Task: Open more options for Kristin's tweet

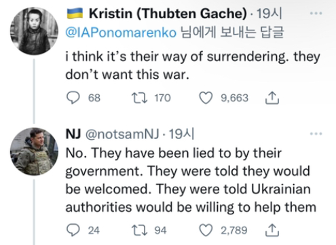Action: 316,14
